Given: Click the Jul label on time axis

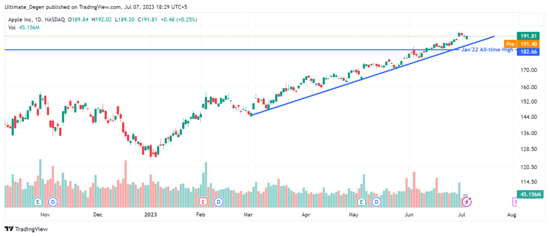Looking at the screenshot, I should click(461, 214).
